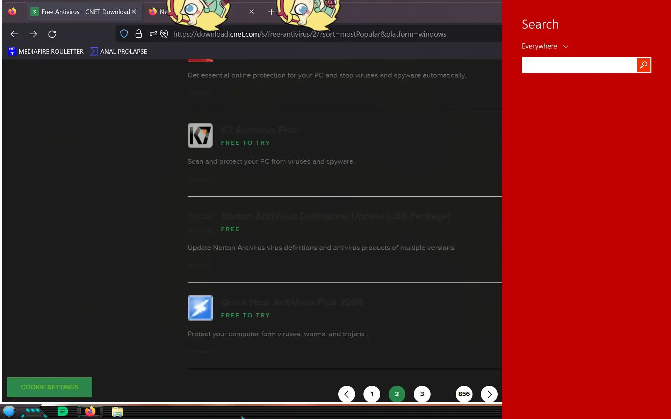The image size is (671, 419).
Task: Open the site permissions icon in the address bar
Action: point(153,34)
